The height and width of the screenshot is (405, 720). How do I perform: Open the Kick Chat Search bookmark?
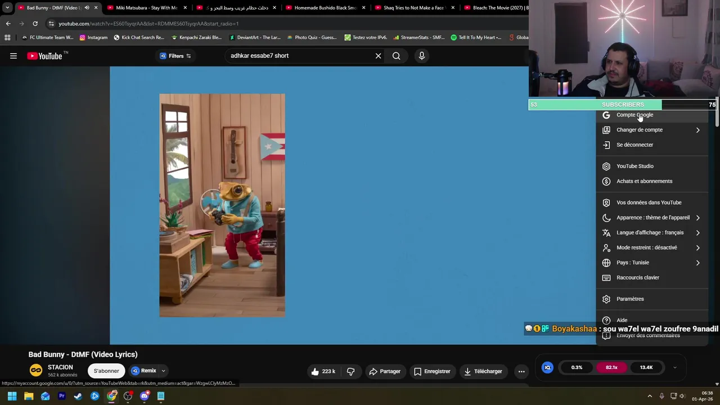click(139, 38)
